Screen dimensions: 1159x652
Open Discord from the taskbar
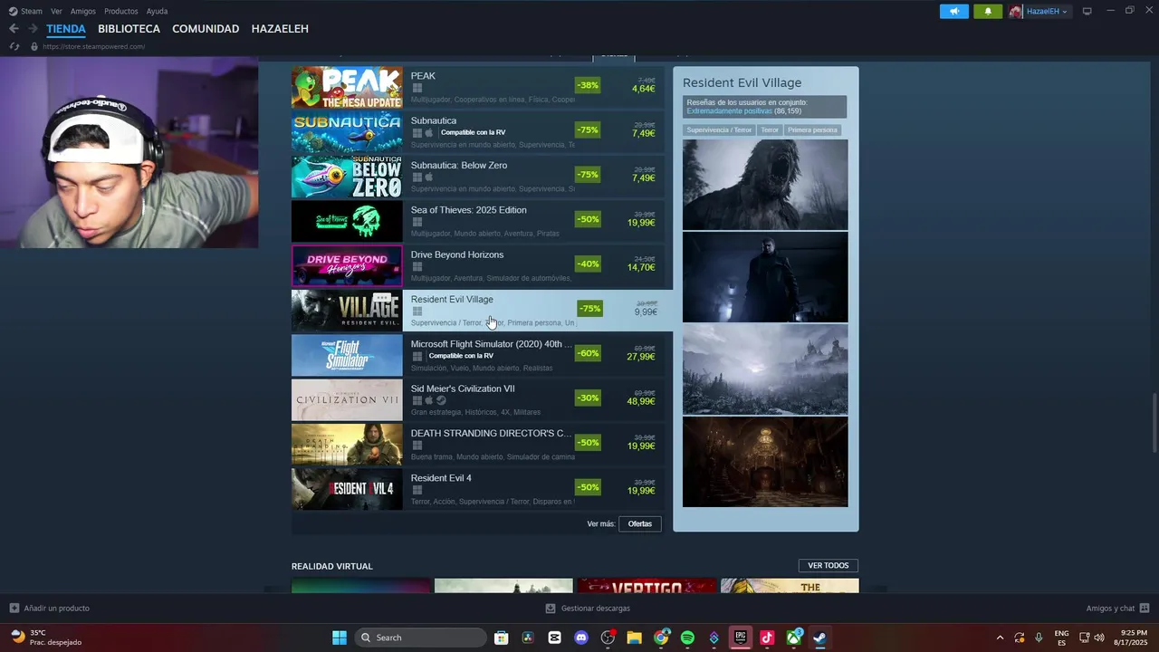581,638
